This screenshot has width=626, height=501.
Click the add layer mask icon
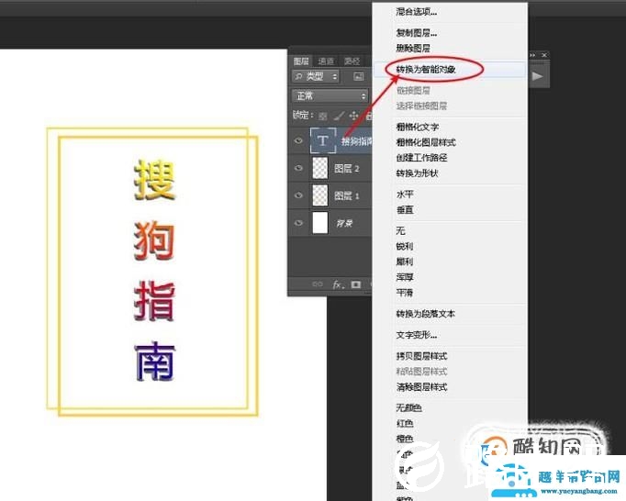pos(356,284)
